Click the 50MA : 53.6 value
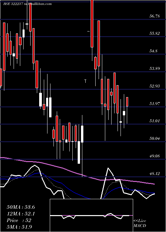The height and width of the screenshot is (232, 166). click(21, 207)
